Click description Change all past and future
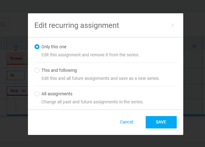 click(x=93, y=102)
